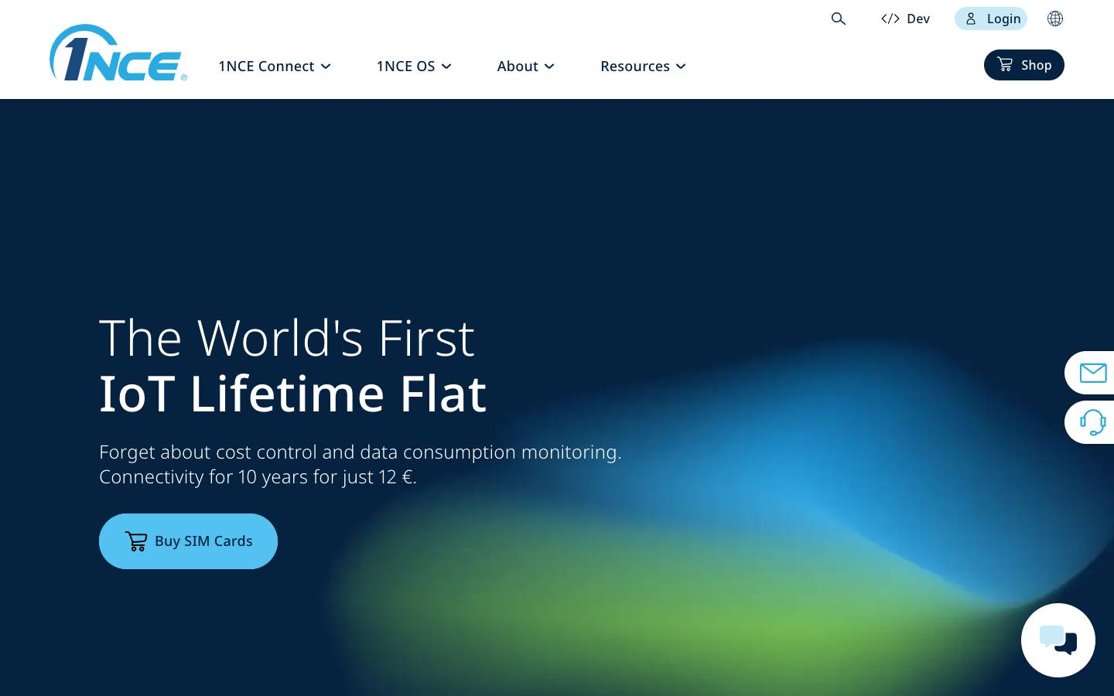Open the chat bubble widget
This screenshot has width=1114, height=696.
point(1058,640)
